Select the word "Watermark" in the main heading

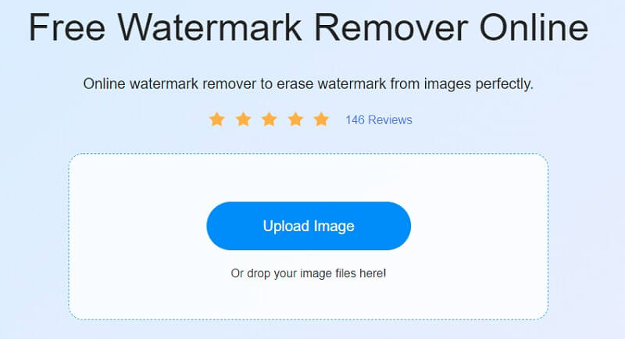[x=210, y=27]
